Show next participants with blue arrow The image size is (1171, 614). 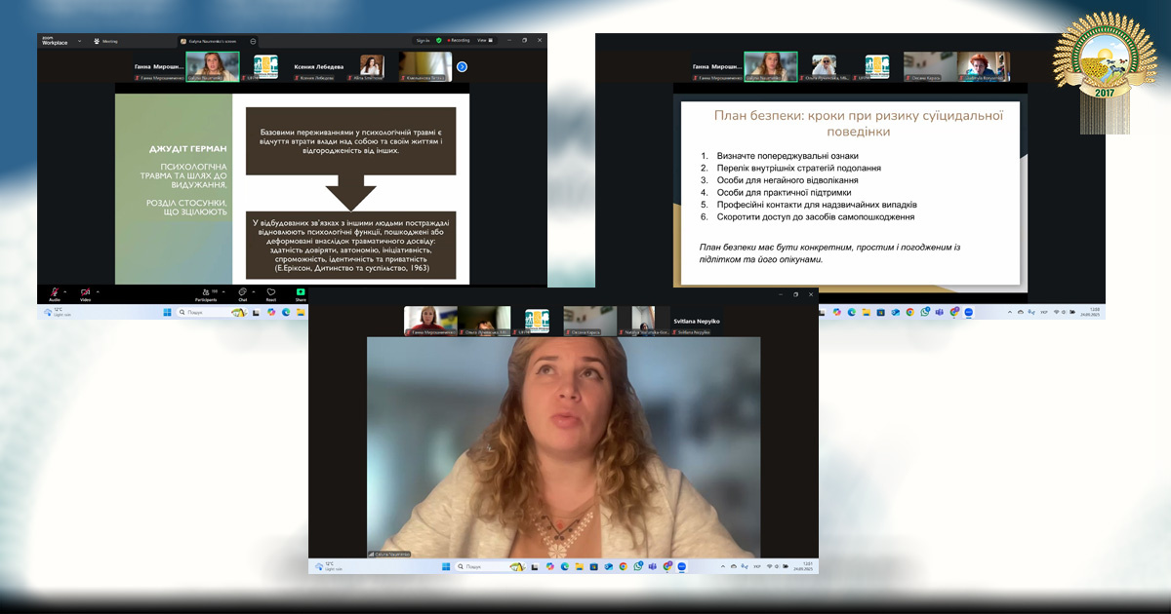[x=462, y=66]
